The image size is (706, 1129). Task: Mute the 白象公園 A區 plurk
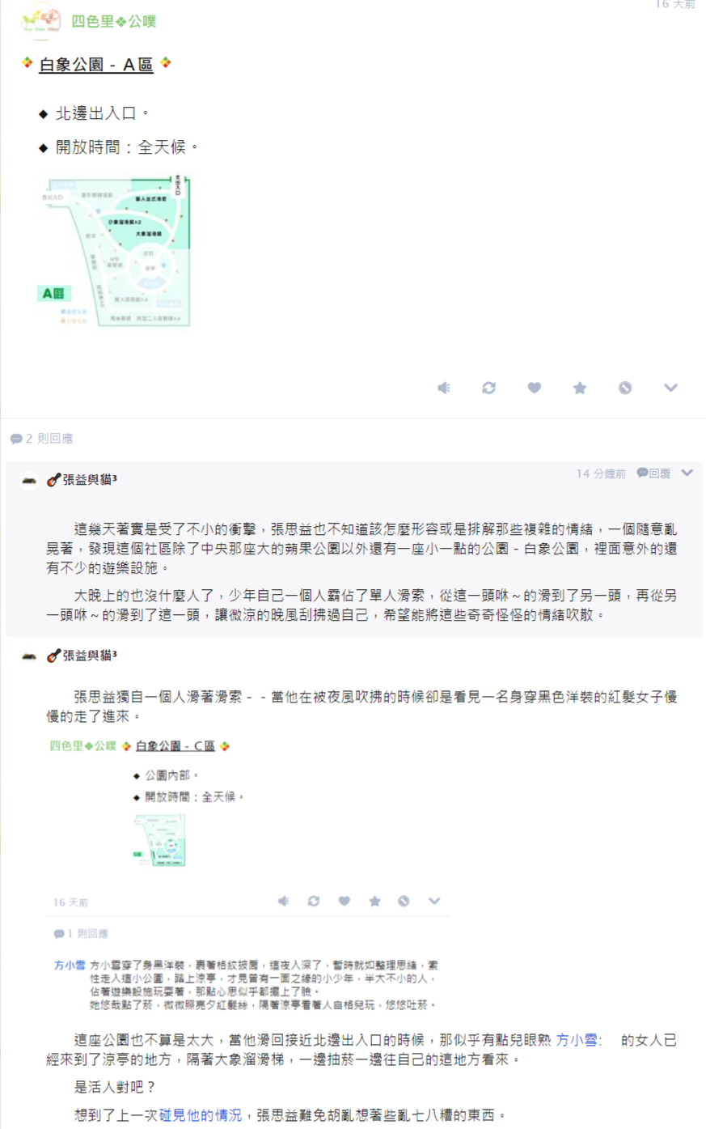coord(444,388)
